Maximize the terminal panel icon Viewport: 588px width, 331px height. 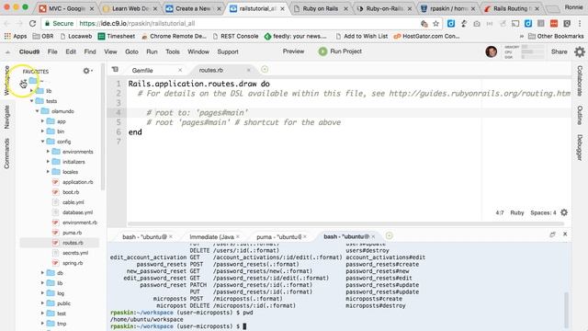pyautogui.click(x=552, y=234)
